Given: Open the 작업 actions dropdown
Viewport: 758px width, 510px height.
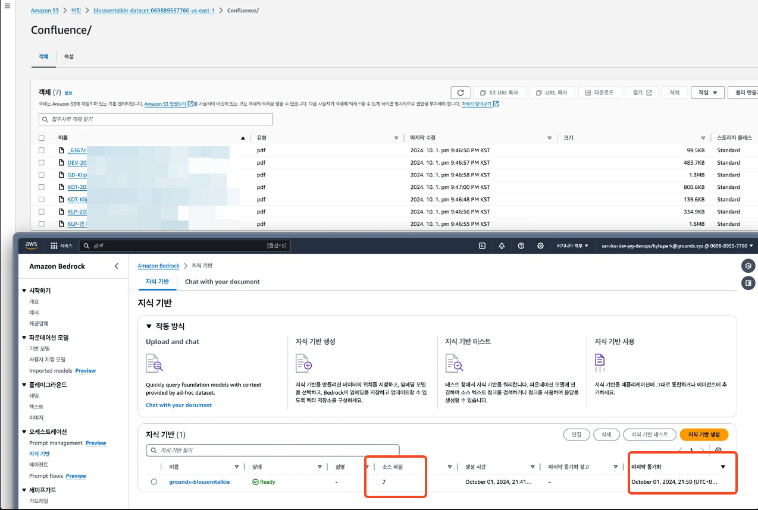Looking at the screenshot, I should click(x=707, y=93).
